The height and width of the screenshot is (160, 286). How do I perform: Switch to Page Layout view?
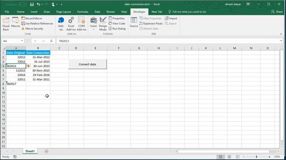(x=229, y=157)
